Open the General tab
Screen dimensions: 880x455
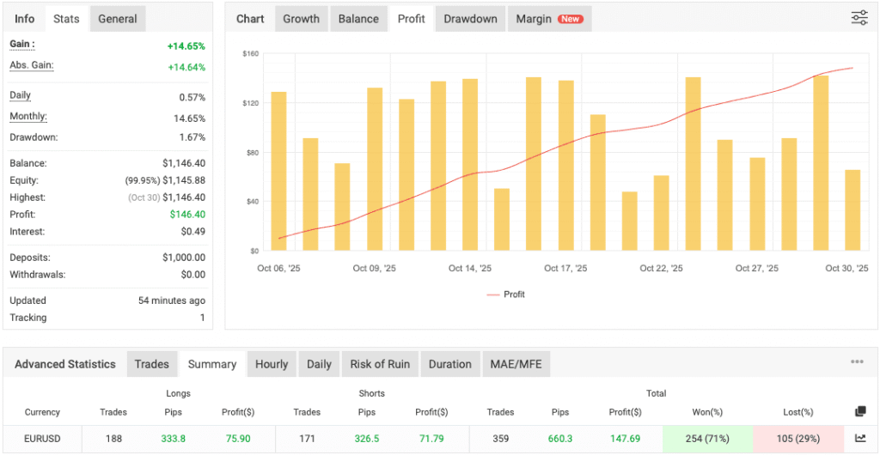point(117,19)
